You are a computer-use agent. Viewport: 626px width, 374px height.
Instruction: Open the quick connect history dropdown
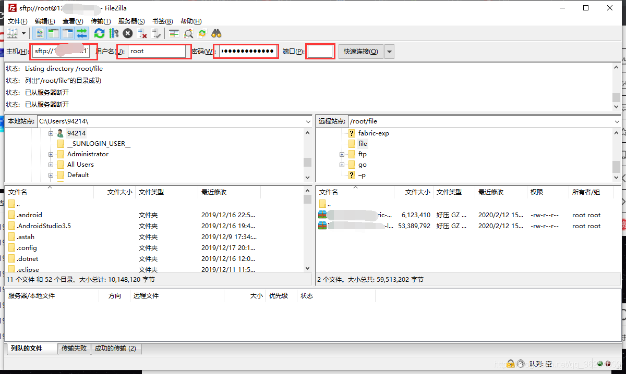(x=389, y=51)
